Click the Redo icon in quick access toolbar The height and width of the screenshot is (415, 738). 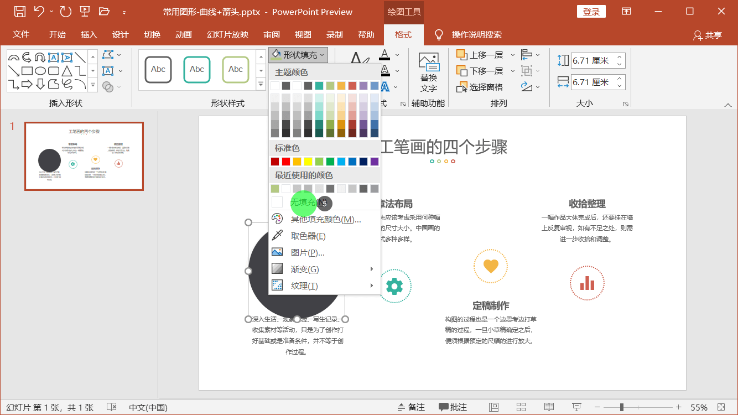coord(65,11)
